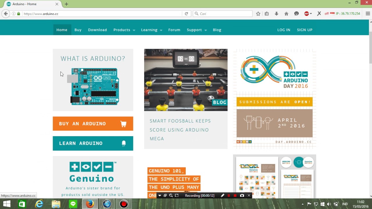
Task: Click the Genuino logo tile
Action: 93,177
